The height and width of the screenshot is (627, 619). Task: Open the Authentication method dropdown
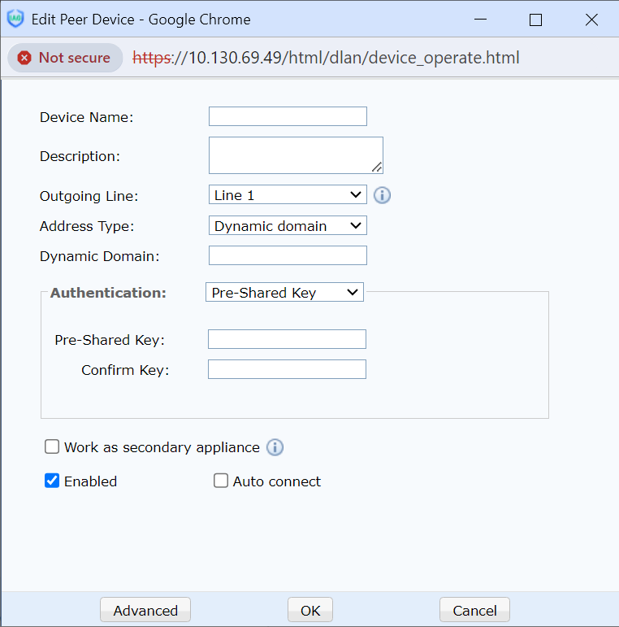coord(284,293)
